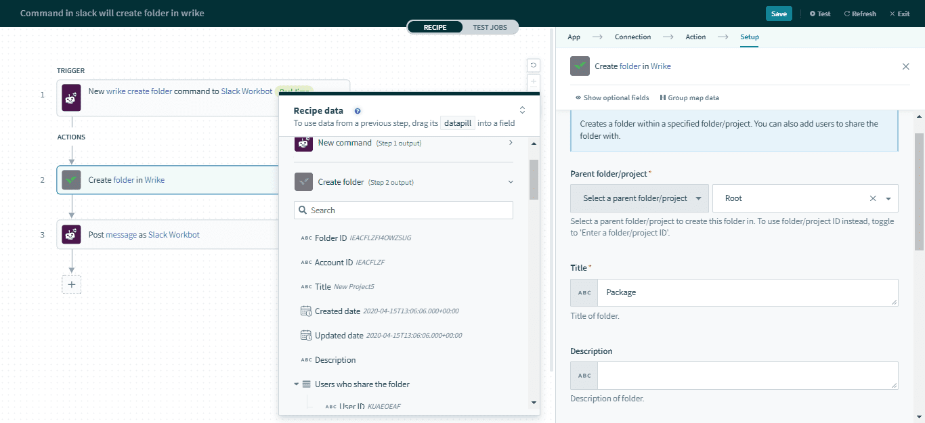Click the ABC icon beside Account ID datapill

click(304, 262)
